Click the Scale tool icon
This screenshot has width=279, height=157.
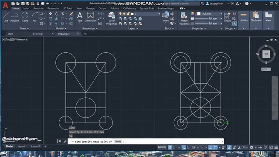coord(56,24)
